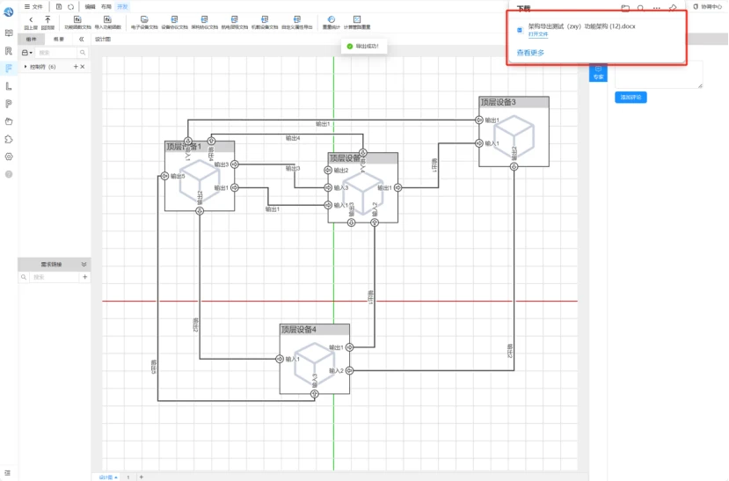Screen dimensions: 729x481
Task: Click the magnifier icon in 需求链接 search
Action: point(24,277)
